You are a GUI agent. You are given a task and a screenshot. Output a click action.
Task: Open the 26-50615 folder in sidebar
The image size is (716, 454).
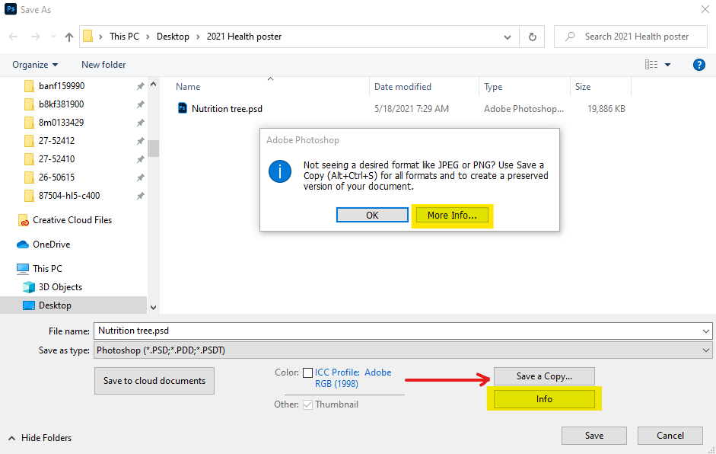(x=56, y=177)
